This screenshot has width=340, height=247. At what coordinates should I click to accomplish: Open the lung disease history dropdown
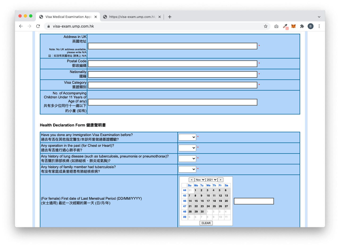[x=187, y=159]
